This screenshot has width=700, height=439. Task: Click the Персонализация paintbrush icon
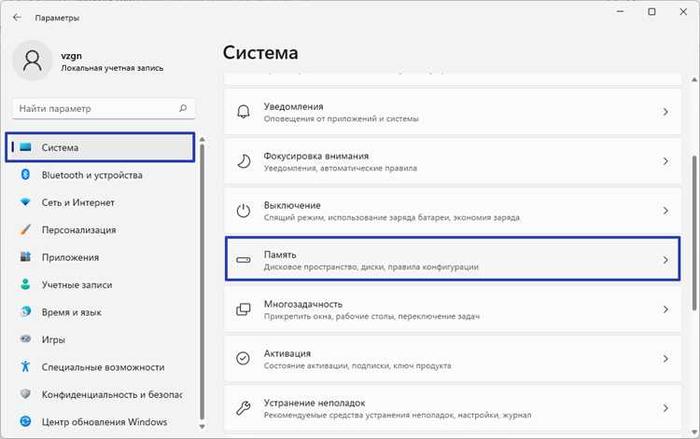pyautogui.click(x=25, y=229)
